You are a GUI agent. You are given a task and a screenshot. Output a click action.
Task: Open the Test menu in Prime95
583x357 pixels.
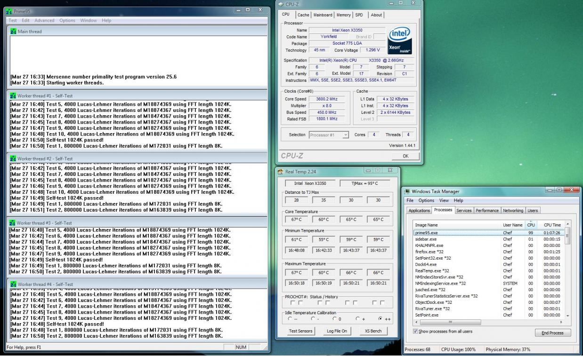coord(13,20)
